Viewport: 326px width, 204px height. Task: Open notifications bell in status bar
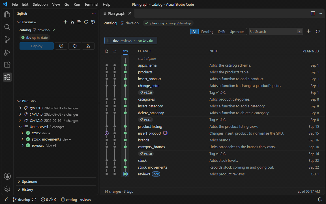pyautogui.click(x=320, y=200)
